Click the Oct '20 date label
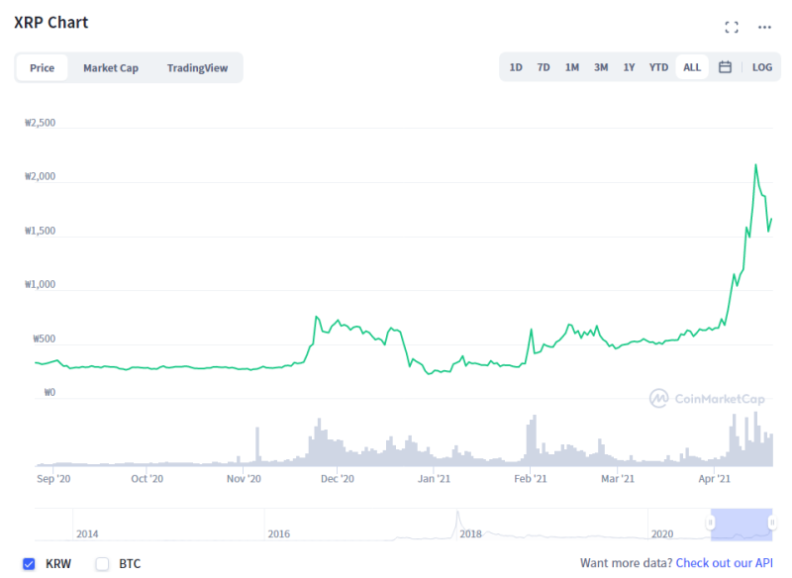792x578 pixels. [147, 479]
